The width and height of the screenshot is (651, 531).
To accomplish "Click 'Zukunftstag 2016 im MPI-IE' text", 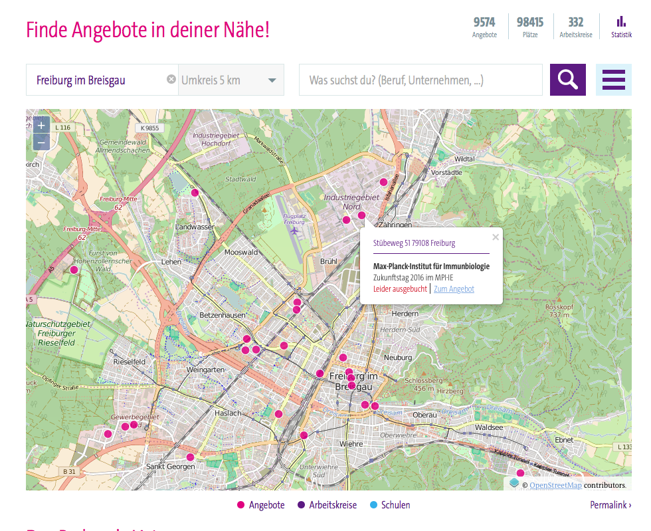I will click(x=413, y=278).
